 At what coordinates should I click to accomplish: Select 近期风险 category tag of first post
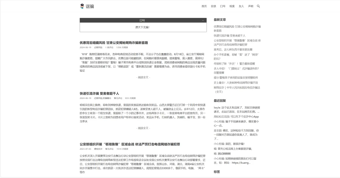98,47
